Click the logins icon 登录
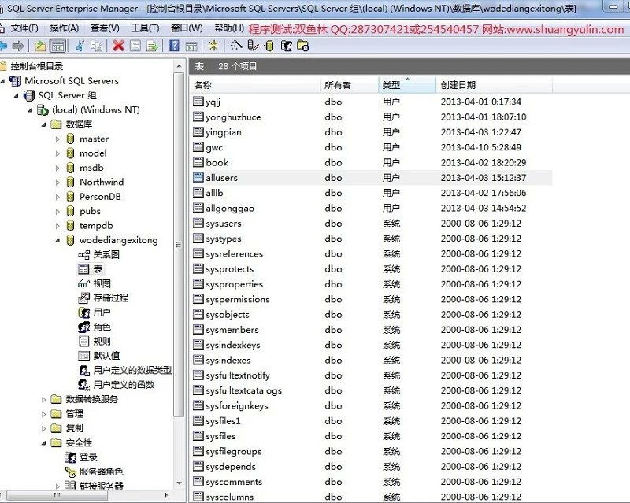 (x=70, y=457)
